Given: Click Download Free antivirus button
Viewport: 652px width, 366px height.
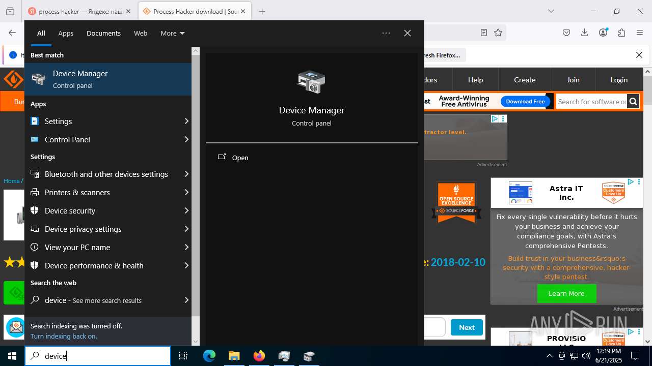Looking at the screenshot, I should tap(525, 102).
